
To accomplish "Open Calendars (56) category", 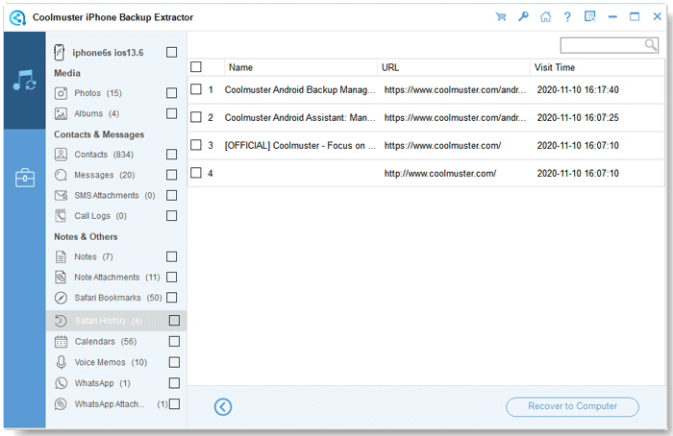I will pos(106,342).
